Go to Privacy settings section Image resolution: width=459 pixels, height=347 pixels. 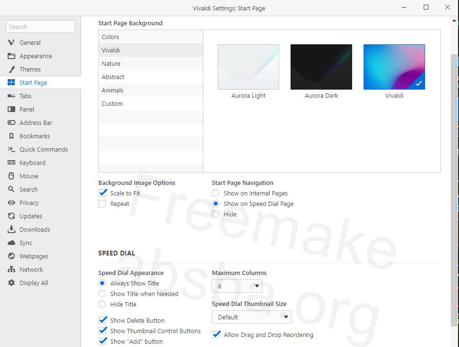point(41,203)
